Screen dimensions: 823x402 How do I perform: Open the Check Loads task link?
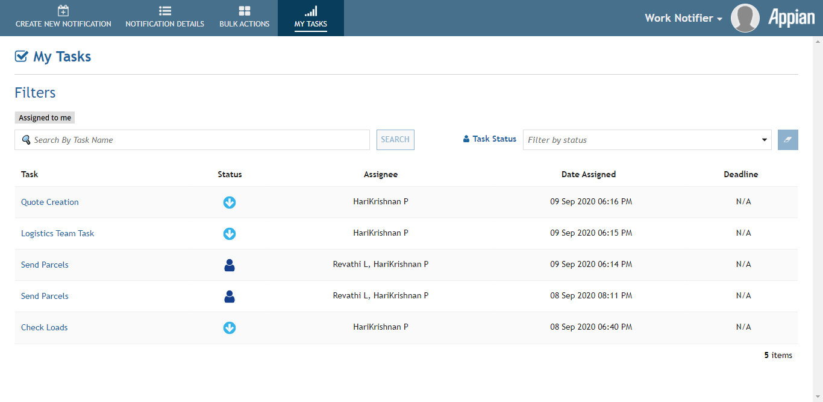click(x=44, y=328)
